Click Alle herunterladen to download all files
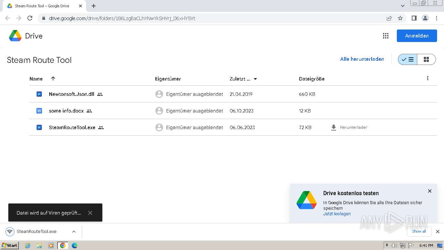This screenshot has width=444, height=250. pyautogui.click(x=362, y=59)
